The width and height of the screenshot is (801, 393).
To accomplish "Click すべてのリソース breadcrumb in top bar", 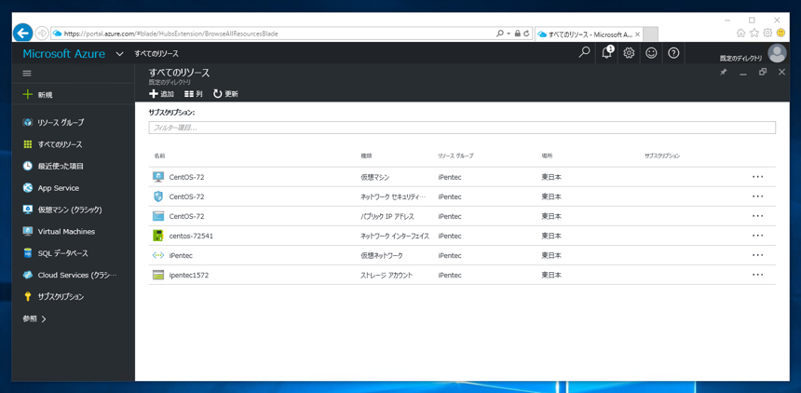I will click(x=156, y=54).
